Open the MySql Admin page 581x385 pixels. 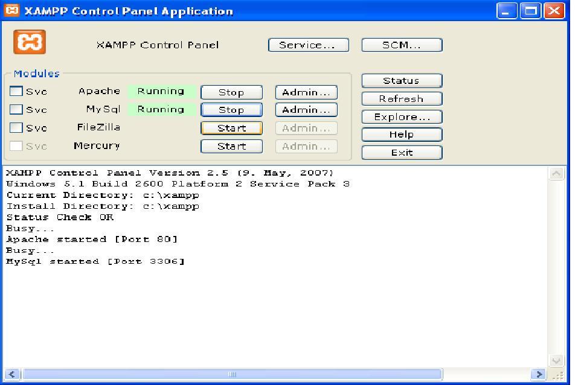coord(306,110)
